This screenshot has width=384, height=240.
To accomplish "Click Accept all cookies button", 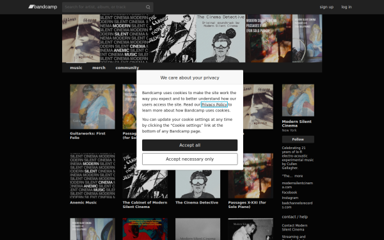I will point(190,145).
